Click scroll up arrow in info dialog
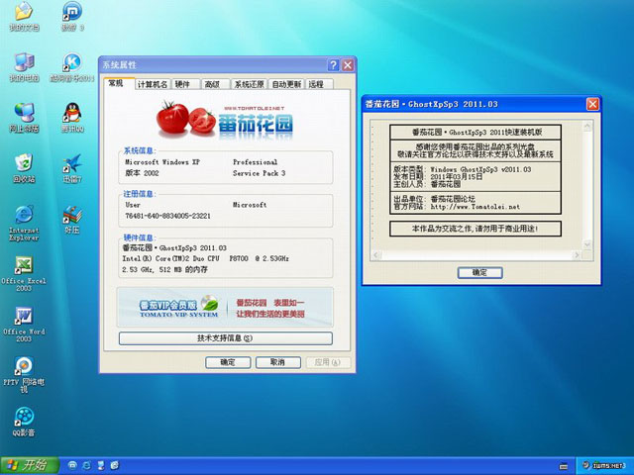 [x=587, y=127]
